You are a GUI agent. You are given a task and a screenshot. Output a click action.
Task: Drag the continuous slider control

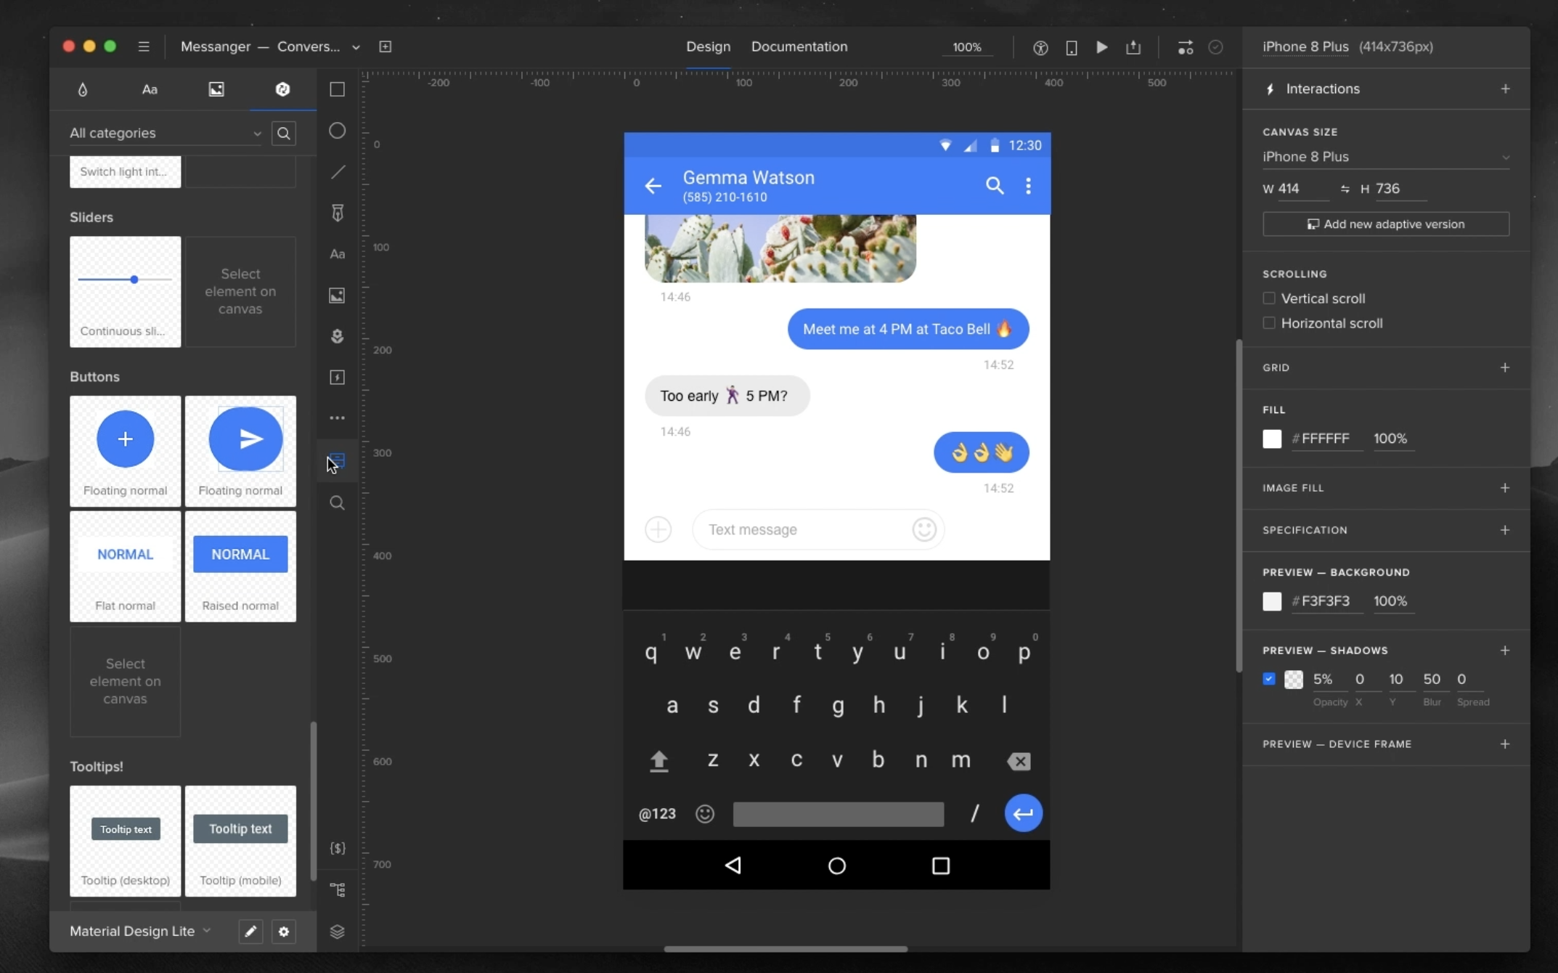(x=134, y=279)
